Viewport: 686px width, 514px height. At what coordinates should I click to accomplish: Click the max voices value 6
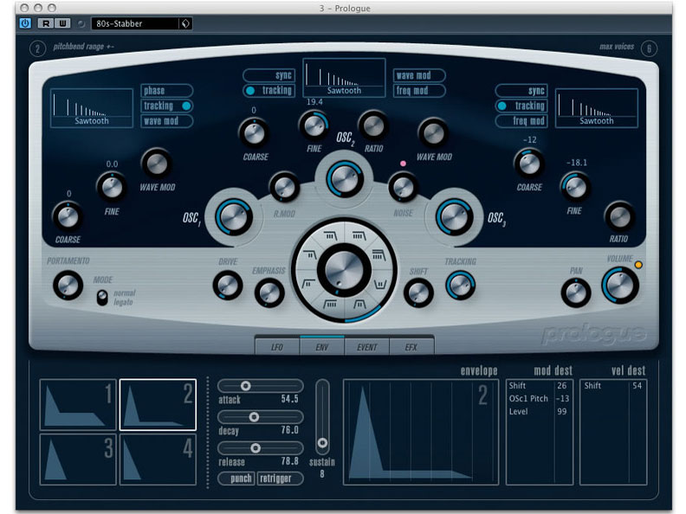tap(649, 48)
